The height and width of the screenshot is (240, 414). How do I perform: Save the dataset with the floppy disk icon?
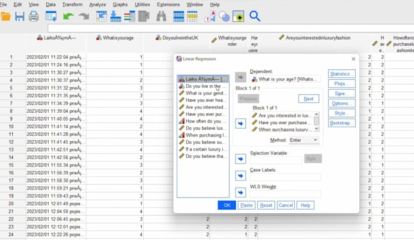[x=19, y=16]
